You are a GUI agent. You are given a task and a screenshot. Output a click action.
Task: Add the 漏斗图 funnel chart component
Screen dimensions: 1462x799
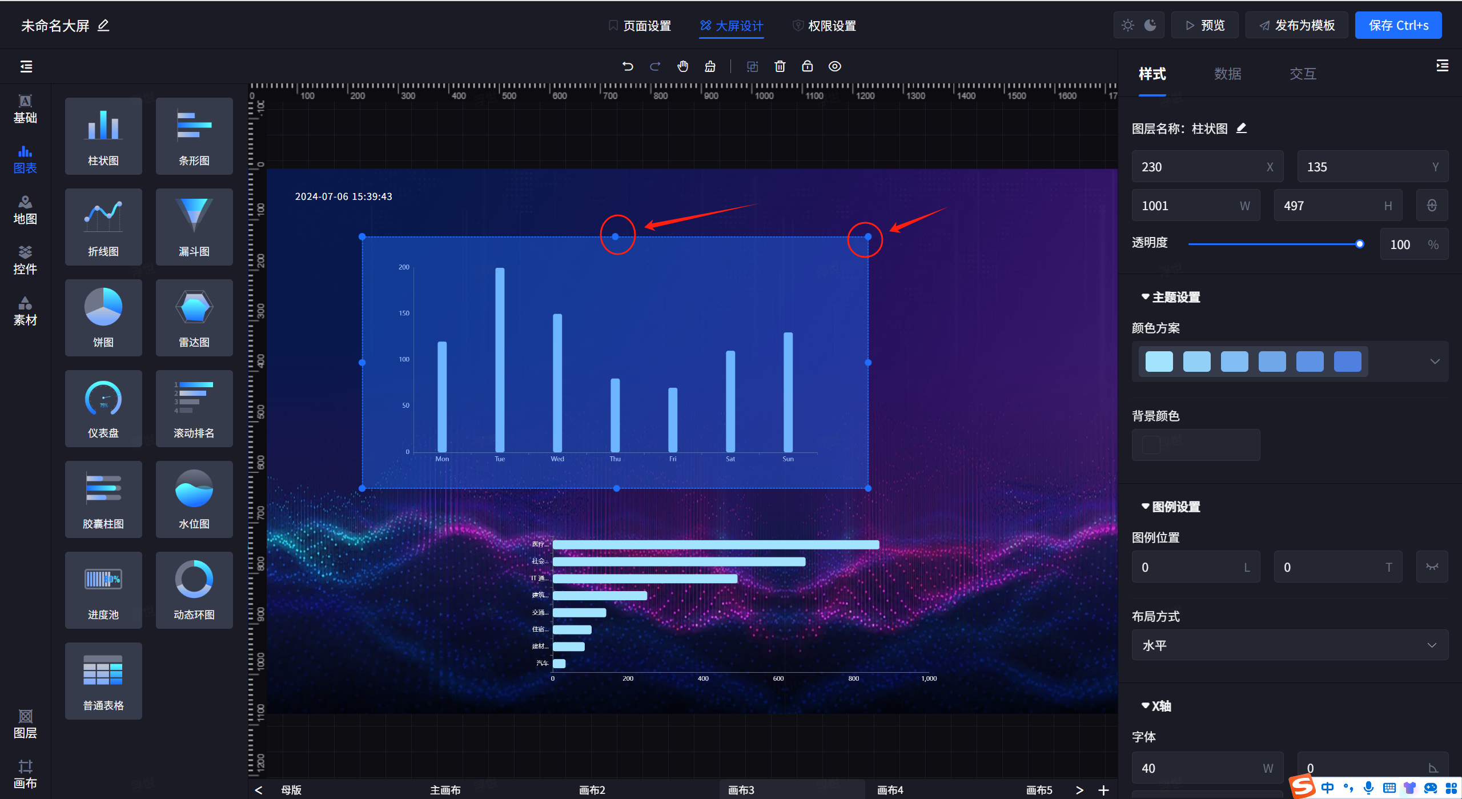click(x=194, y=227)
